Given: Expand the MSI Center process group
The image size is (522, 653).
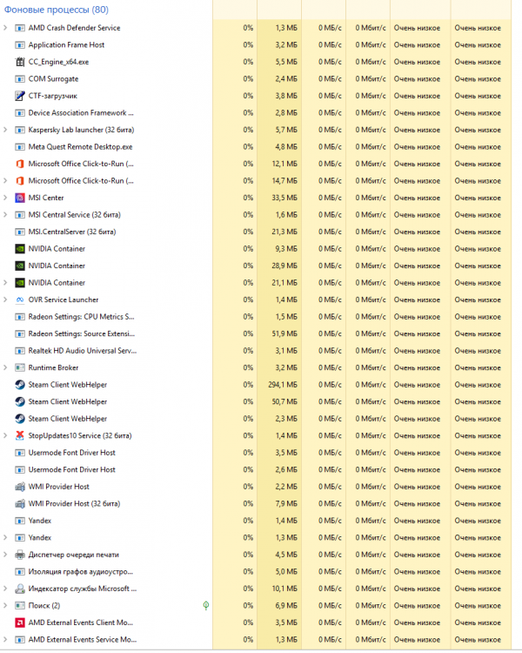Looking at the screenshot, I should [x=5, y=198].
